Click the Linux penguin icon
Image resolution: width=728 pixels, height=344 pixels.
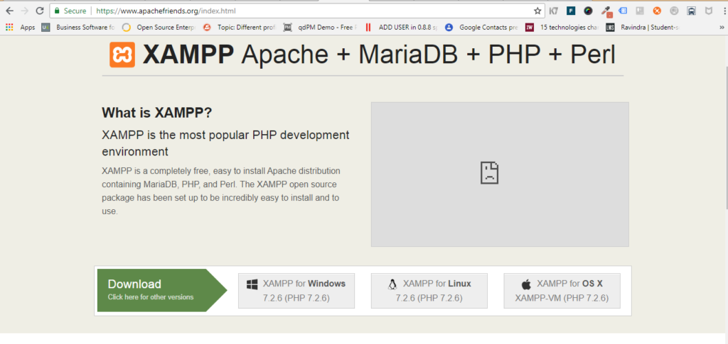pyautogui.click(x=392, y=284)
